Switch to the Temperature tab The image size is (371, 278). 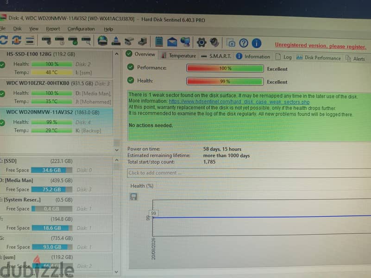(179, 56)
